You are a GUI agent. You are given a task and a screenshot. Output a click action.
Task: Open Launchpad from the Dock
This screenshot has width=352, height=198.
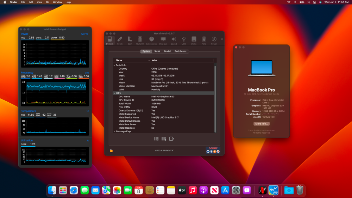[x=63, y=190]
